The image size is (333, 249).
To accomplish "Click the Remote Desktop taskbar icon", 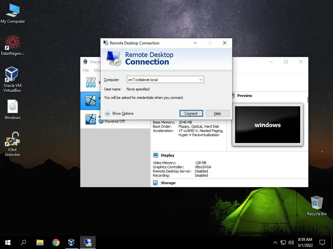I will pos(87,243).
